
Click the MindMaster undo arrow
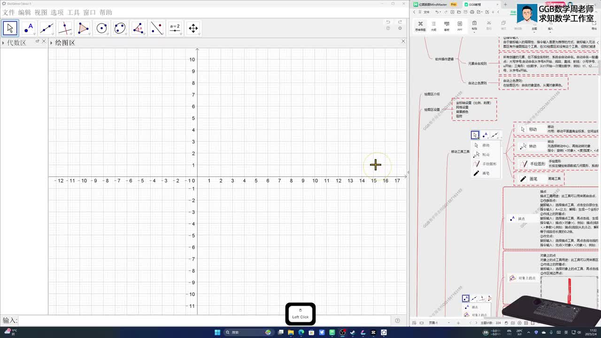(x=437, y=12)
